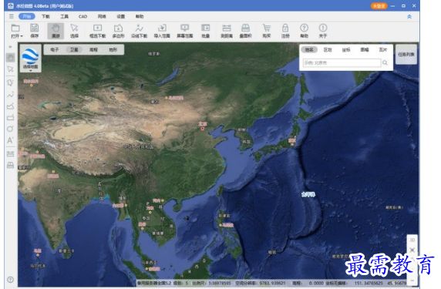Click the 注册 lock icon
441x289 pixels.
click(x=285, y=31)
